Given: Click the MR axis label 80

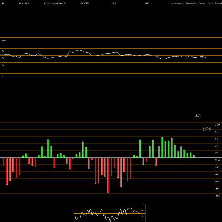Looking at the screenshot, I should (x=217, y=132).
